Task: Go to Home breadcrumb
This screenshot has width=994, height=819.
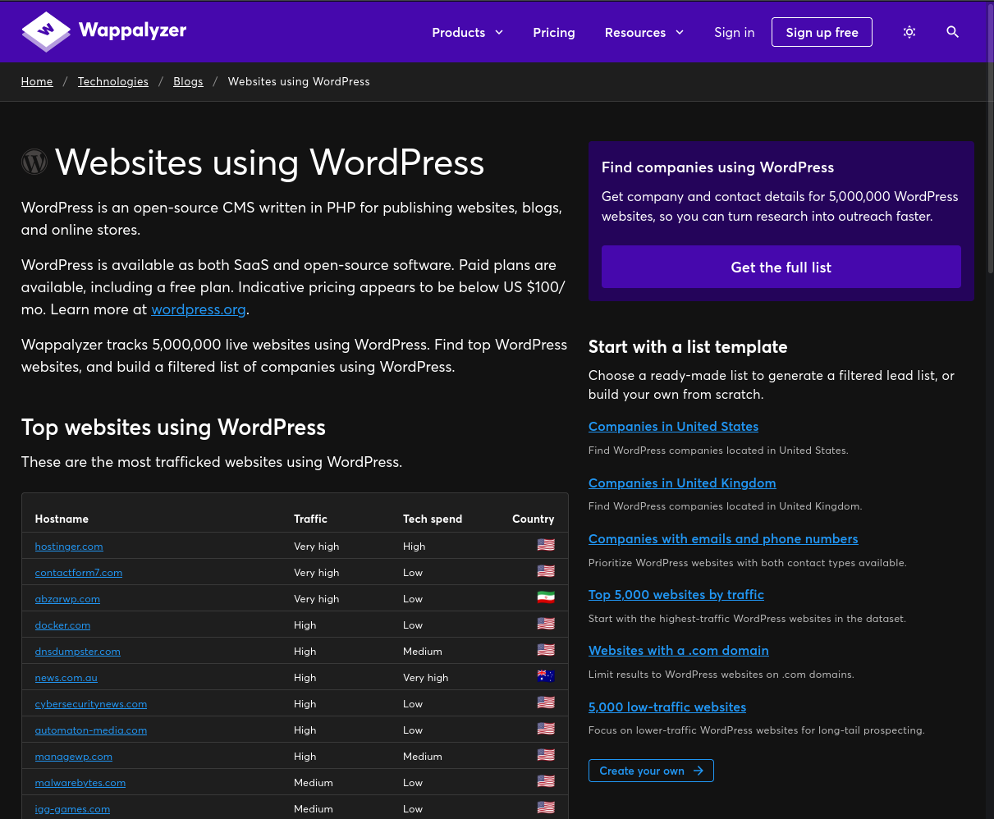Action: click(x=37, y=81)
